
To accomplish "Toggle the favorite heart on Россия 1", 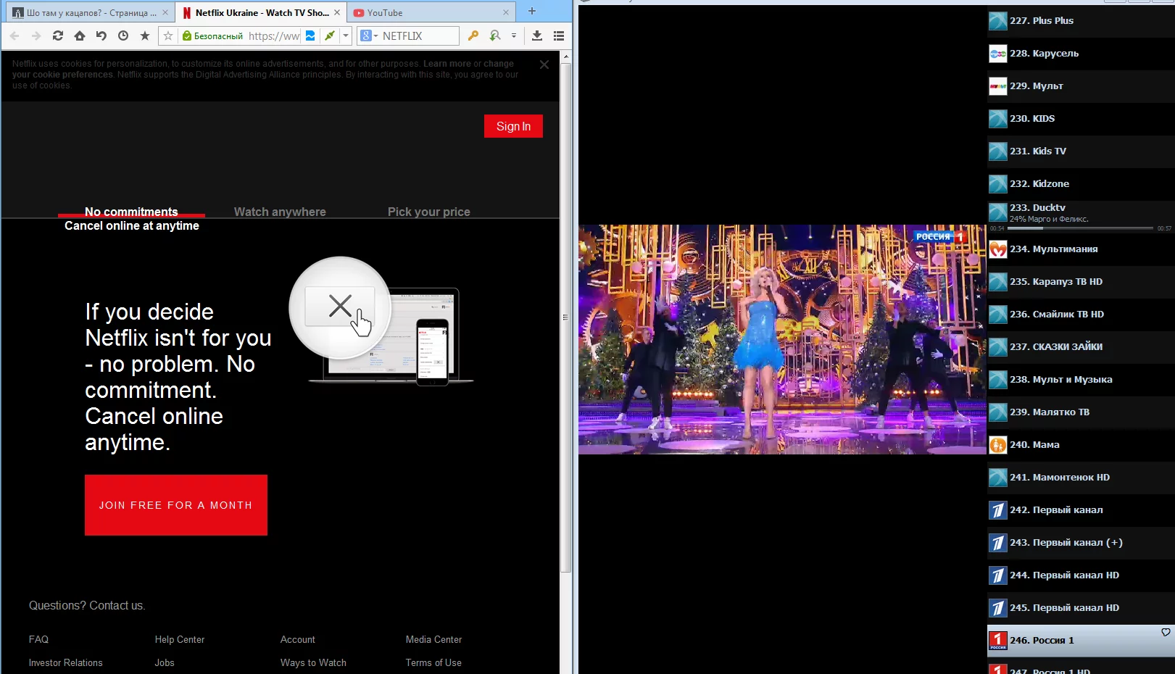I will pyautogui.click(x=1166, y=632).
